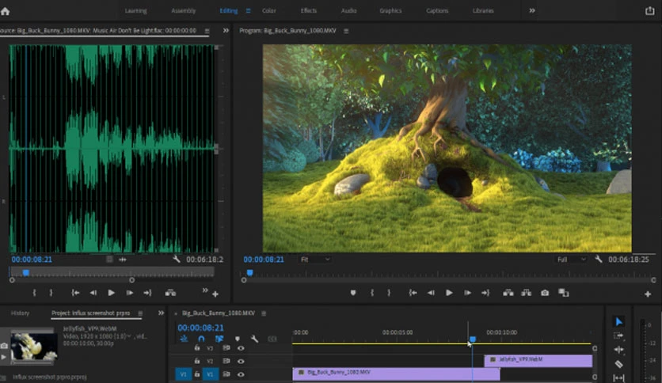Step forward one frame in Source monitor
662x383 pixels.
click(130, 293)
